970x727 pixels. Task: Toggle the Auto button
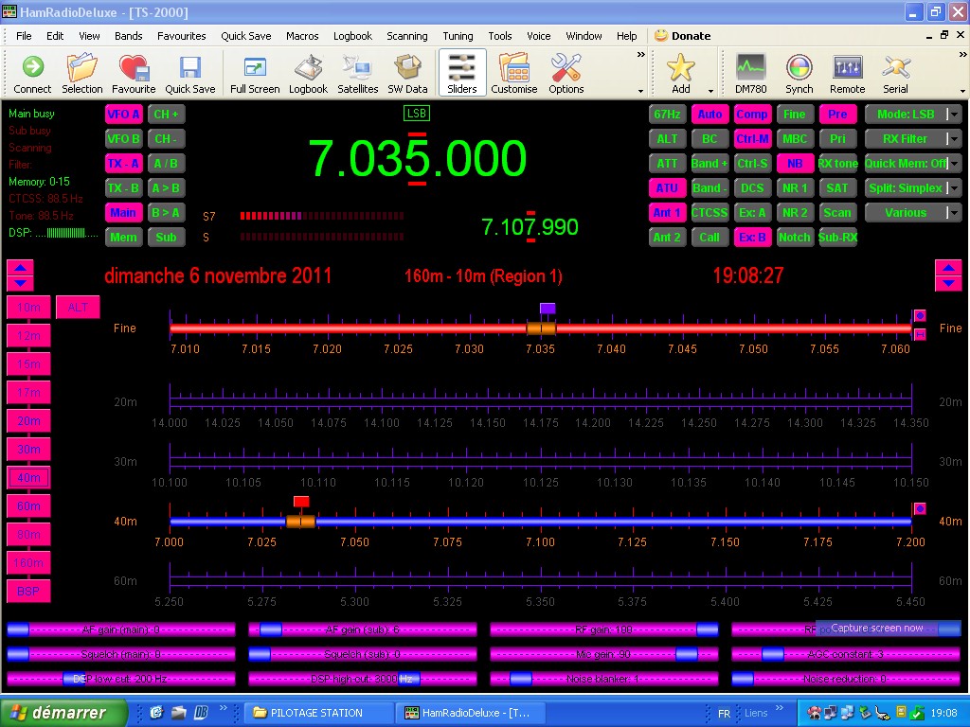[710, 114]
